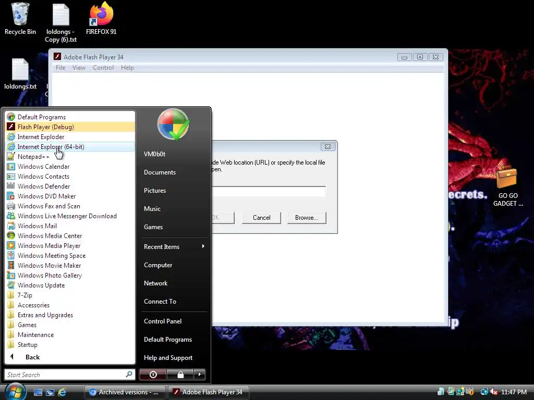Launch Windows Media Player
This screenshot has width=534, height=400.
pos(70,245)
